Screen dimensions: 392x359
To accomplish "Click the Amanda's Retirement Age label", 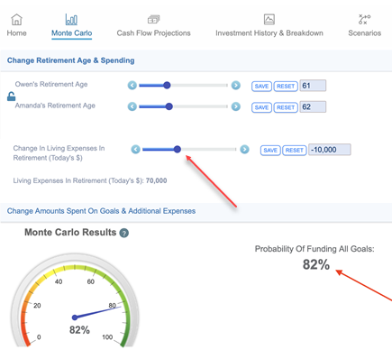I will (x=55, y=106).
